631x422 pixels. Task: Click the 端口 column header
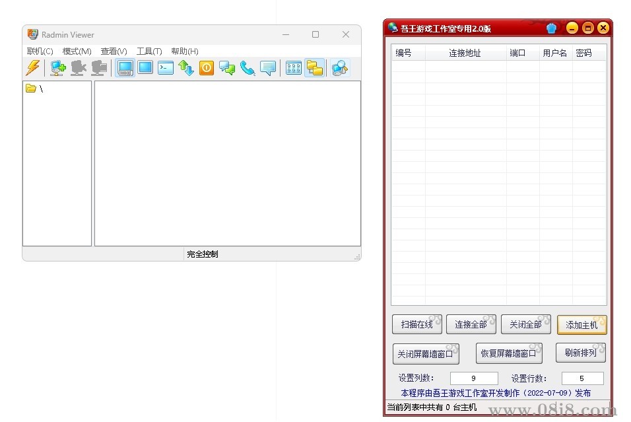pos(523,53)
